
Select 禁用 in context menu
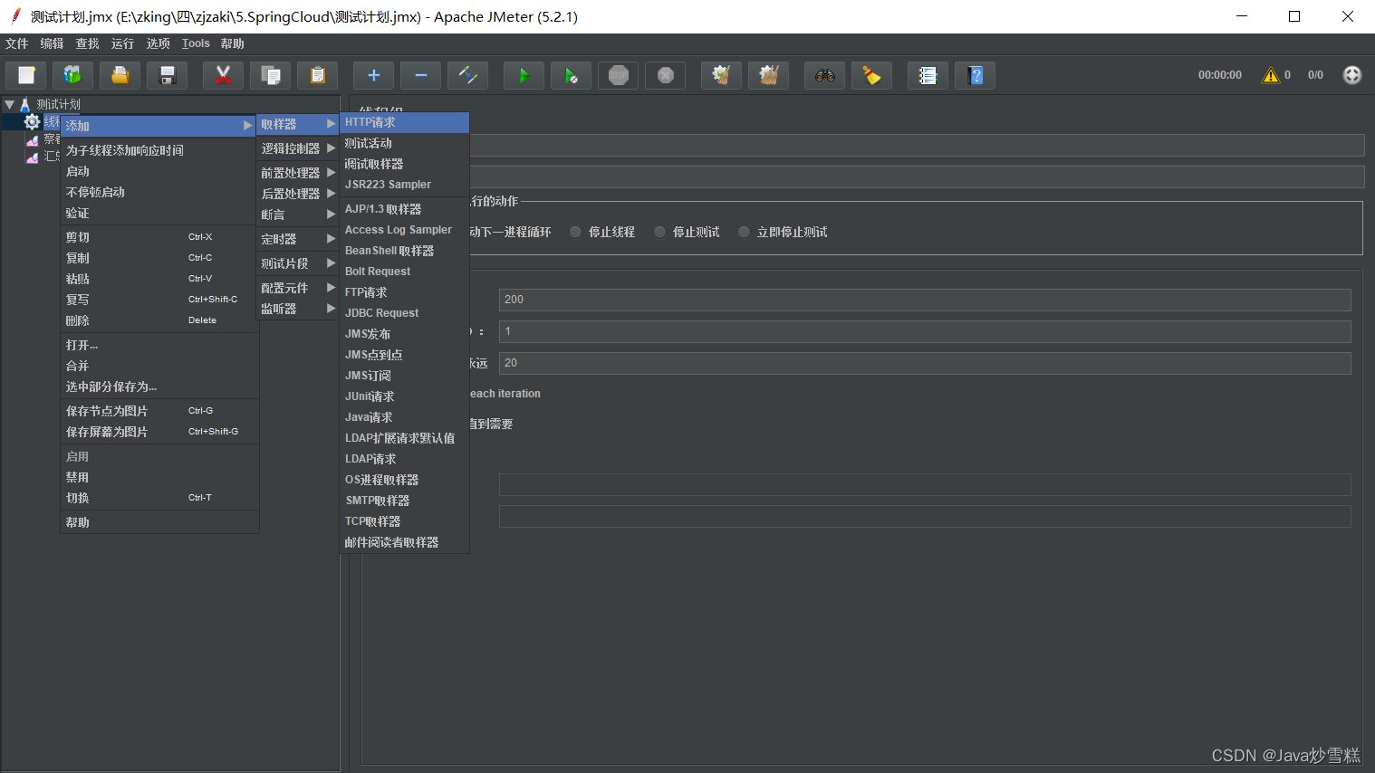point(159,477)
